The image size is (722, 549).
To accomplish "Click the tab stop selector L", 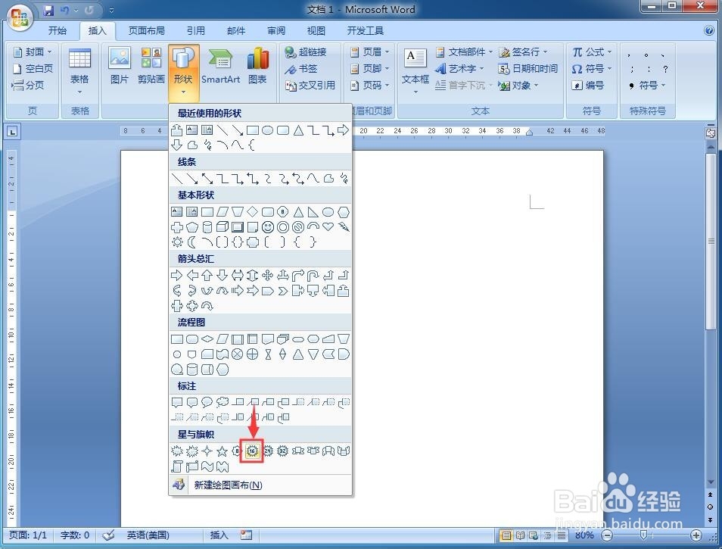I will [x=12, y=133].
